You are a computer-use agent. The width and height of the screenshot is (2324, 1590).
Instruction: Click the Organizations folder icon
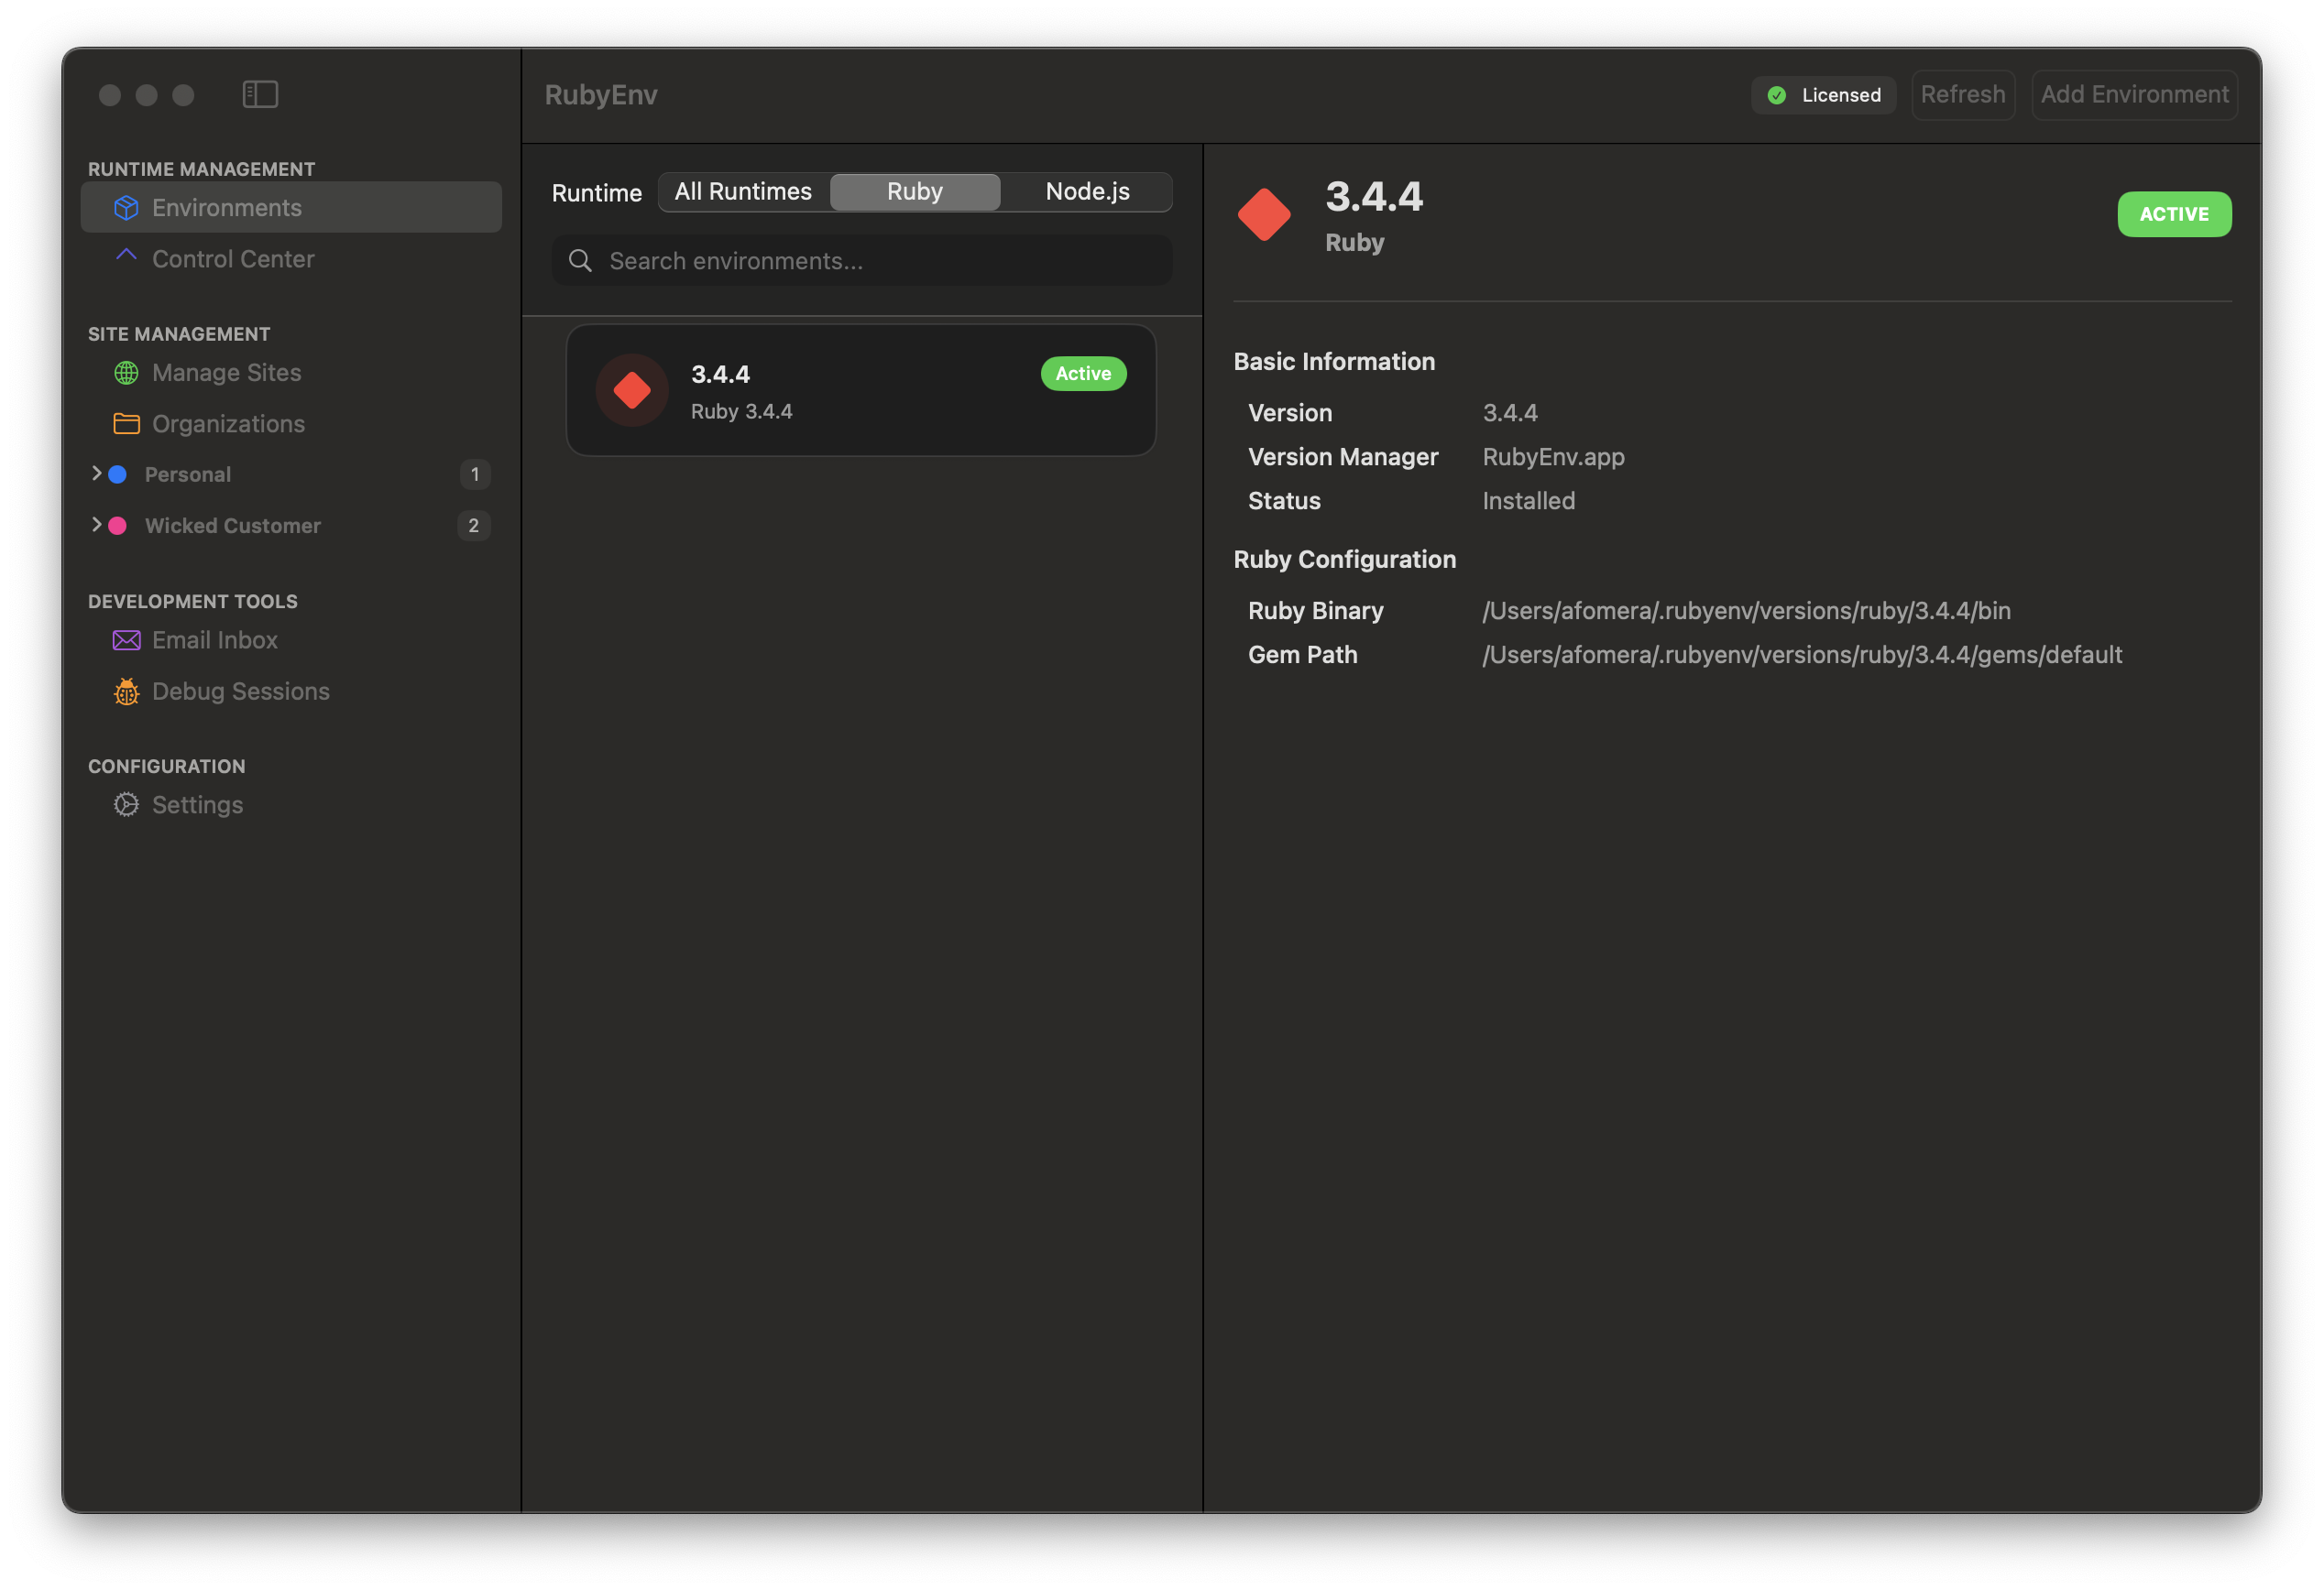[x=126, y=424]
